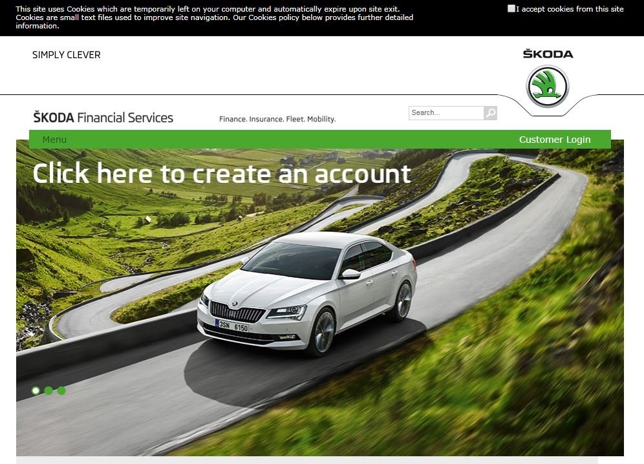Click the Search text field

click(x=446, y=113)
